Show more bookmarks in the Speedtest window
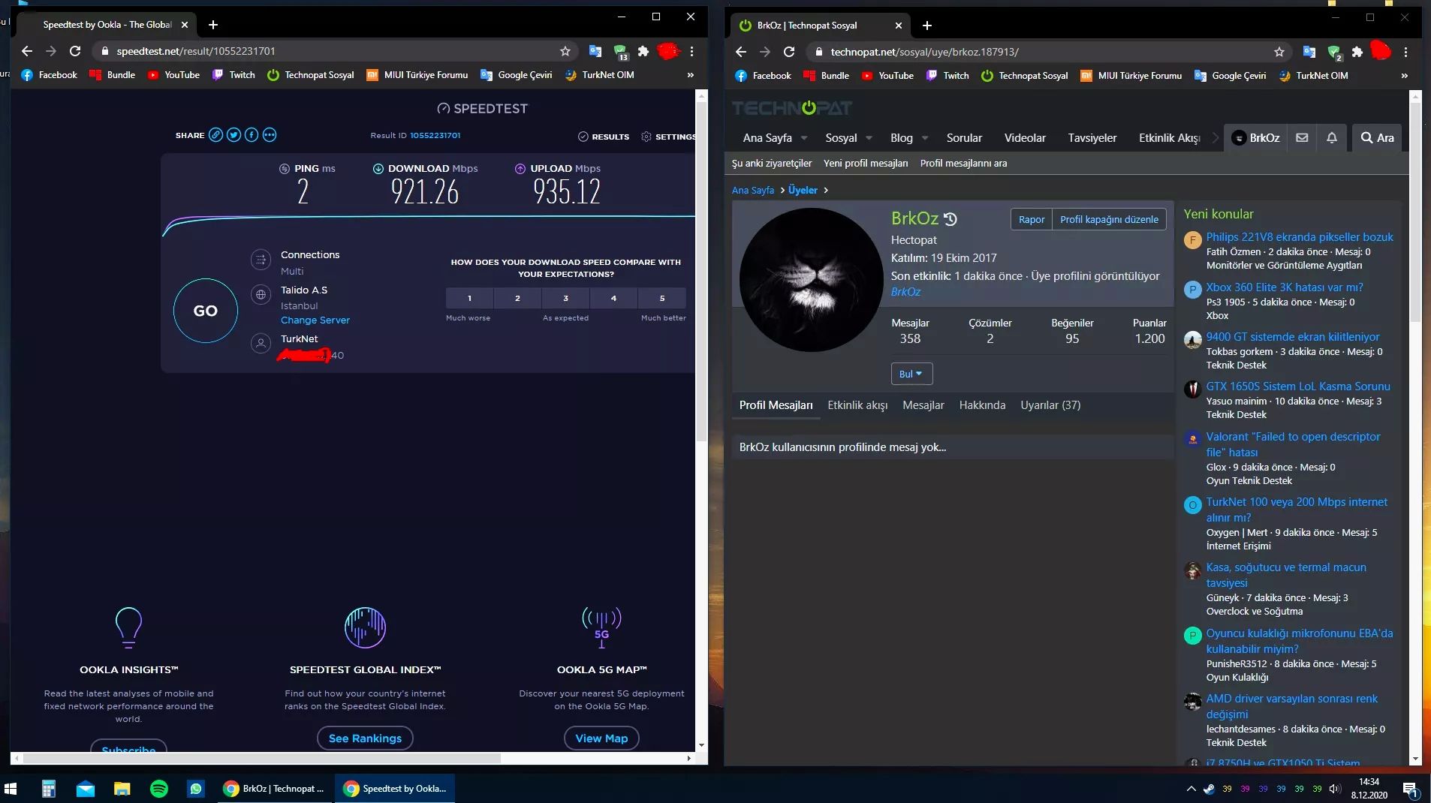The width and height of the screenshot is (1431, 803). (691, 75)
